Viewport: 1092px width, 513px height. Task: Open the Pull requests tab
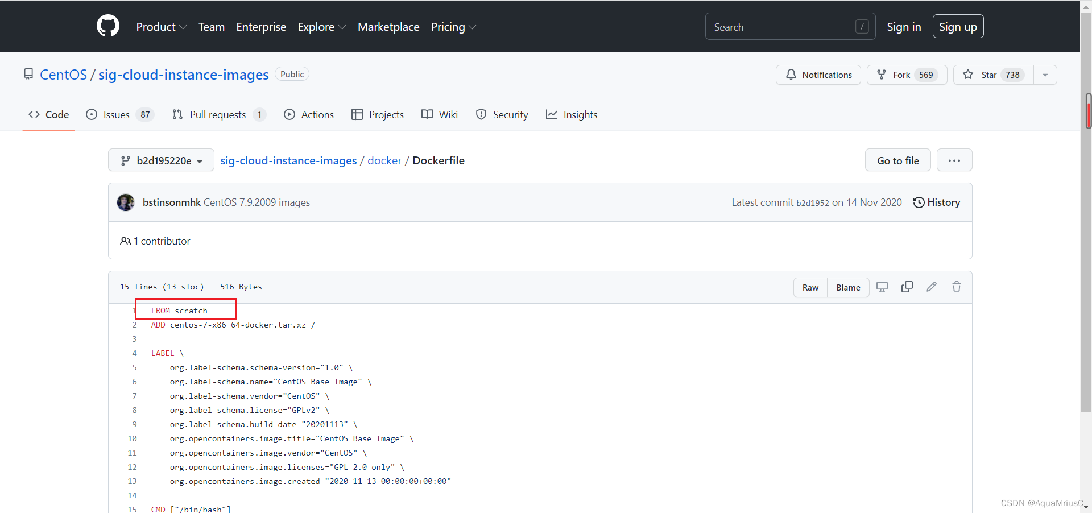[219, 114]
